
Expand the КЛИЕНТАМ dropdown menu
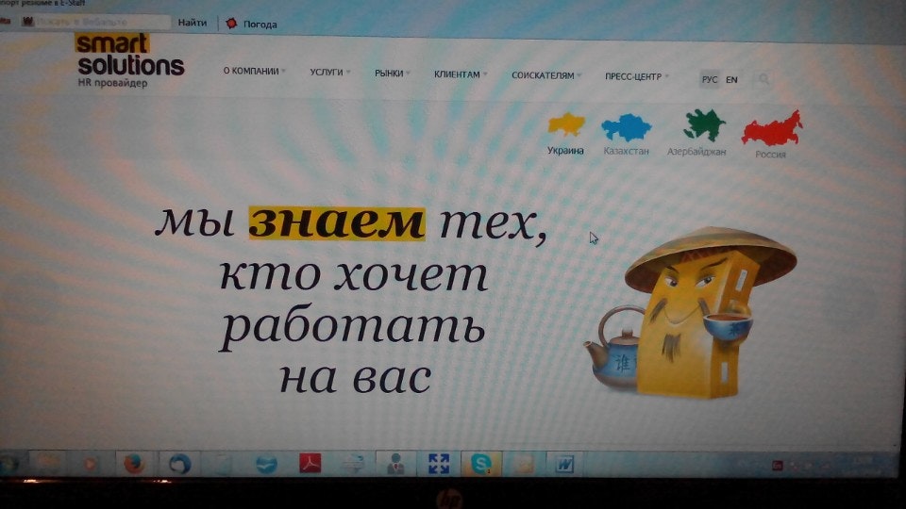coord(461,74)
